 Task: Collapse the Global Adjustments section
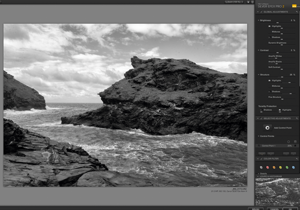pos(258,12)
